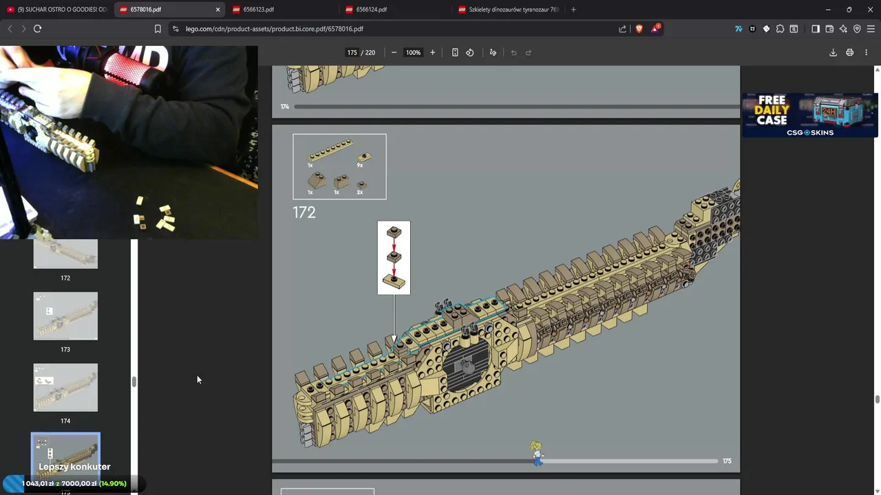Screen dimensions: 881x495
Task: Open Brave VPN shield icon
Action: pyautogui.click(x=857, y=29)
